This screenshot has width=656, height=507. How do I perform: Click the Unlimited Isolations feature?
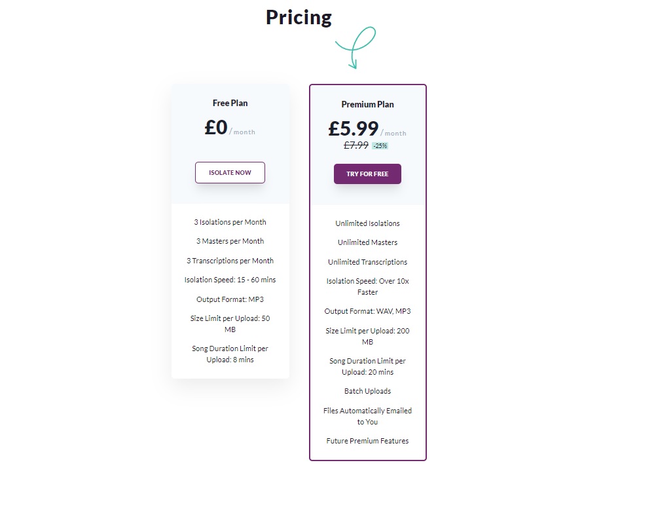(367, 223)
